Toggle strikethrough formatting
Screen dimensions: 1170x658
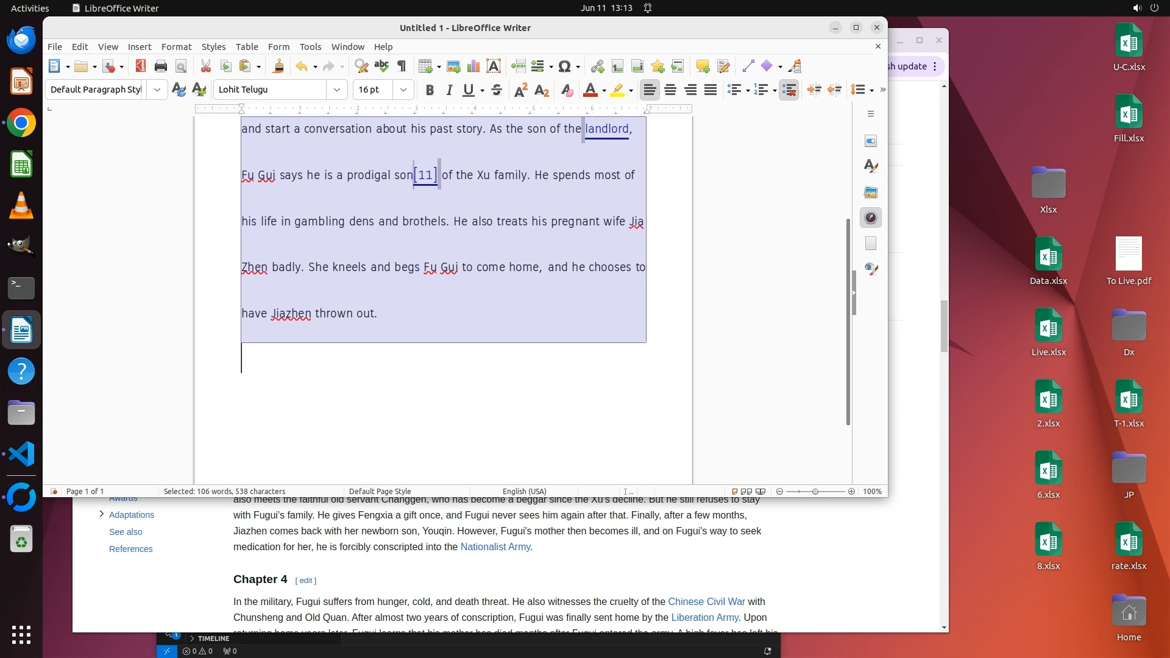[x=497, y=90]
